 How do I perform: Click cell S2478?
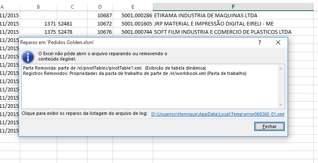click(72, 32)
